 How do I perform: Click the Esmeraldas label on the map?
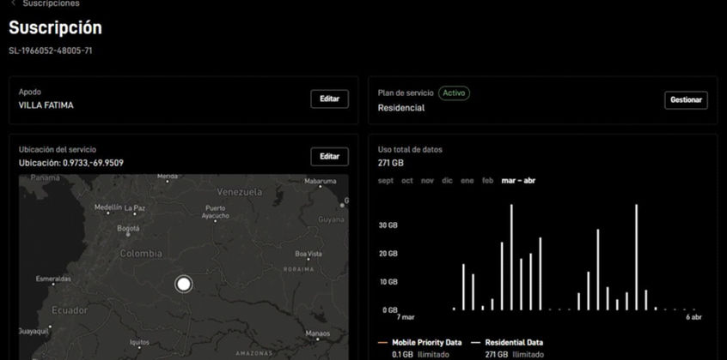pos(53,279)
